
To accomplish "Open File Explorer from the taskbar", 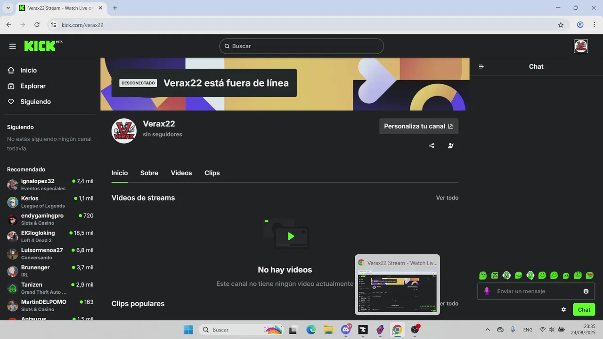I will coord(328,330).
